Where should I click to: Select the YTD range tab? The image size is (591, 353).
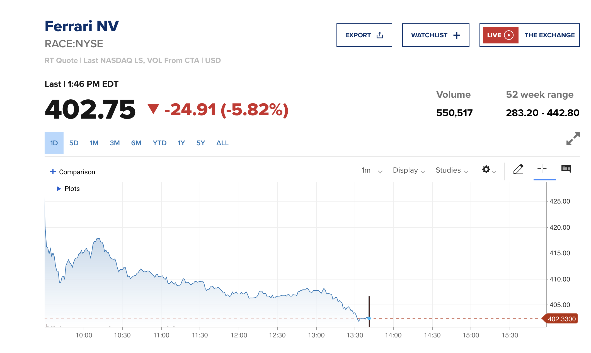click(159, 143)
